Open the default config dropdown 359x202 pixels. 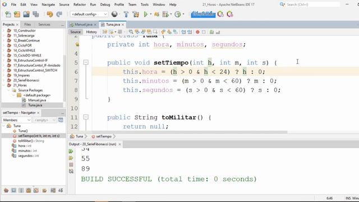coord(89,14)
